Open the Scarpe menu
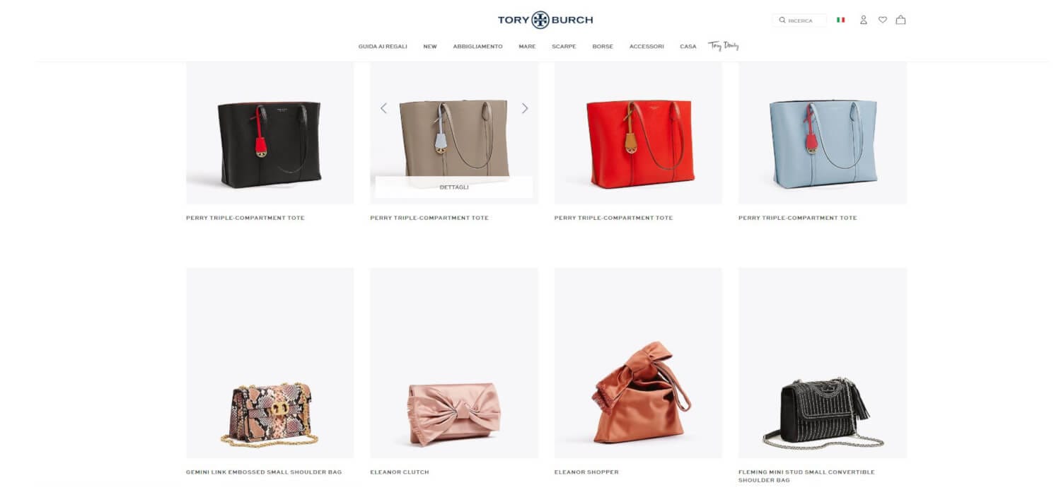Image resolution: width=1061 pixels, height=495 pixels. (x=564, y=47)
